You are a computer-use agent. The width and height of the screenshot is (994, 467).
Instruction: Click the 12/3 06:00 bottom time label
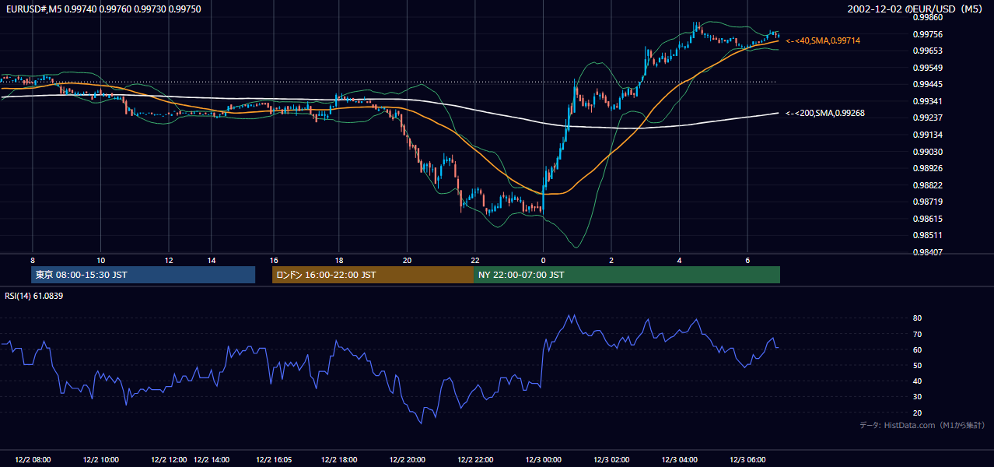[x=747, y=460]
